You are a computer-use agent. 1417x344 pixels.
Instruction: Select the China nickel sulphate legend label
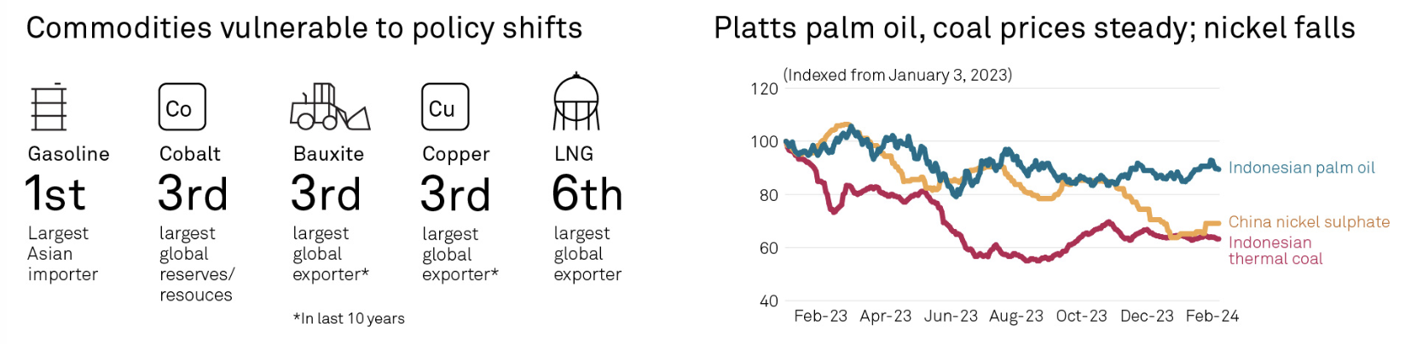click(1309, 222)
